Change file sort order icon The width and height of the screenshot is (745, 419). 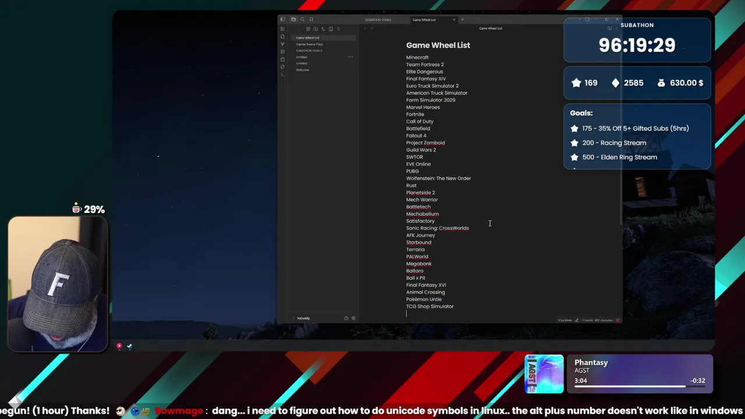coord(323,29)
